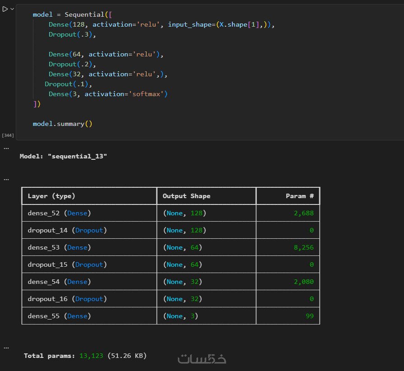Click the Total params value 13,123

[x=91, y=356]
